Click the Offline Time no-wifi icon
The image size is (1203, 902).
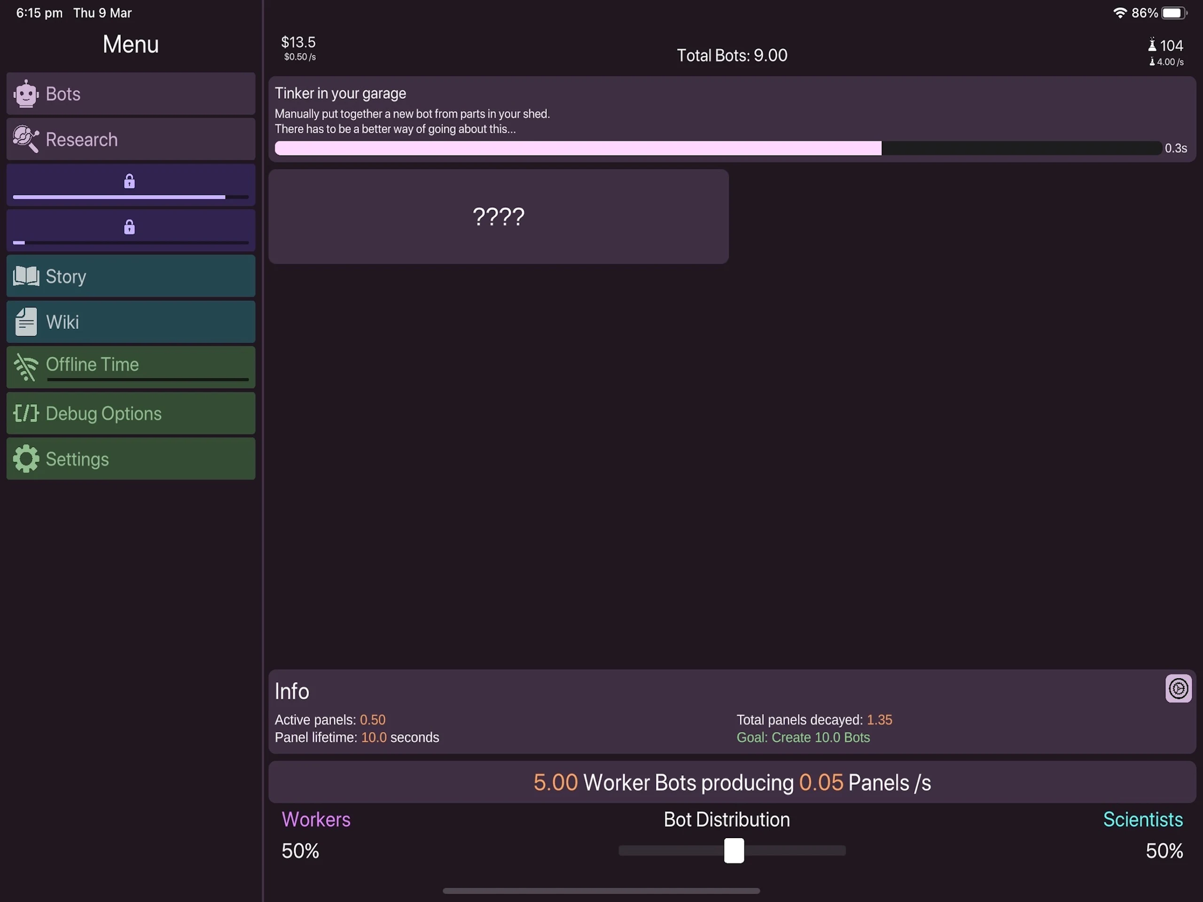coord(25,367)
